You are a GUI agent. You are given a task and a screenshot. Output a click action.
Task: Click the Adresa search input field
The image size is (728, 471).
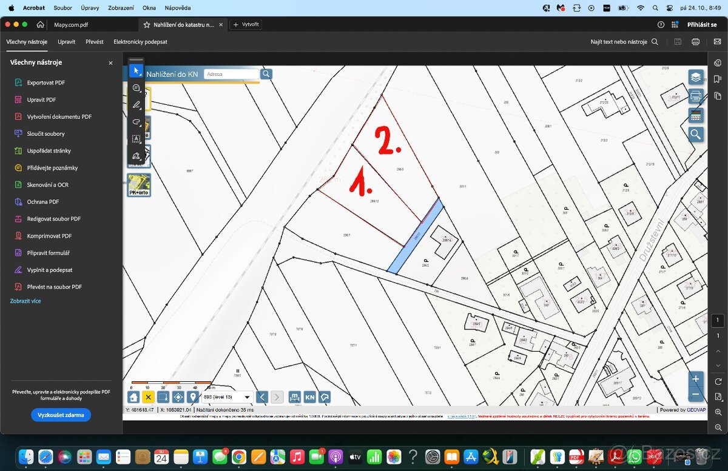point(231,74)
